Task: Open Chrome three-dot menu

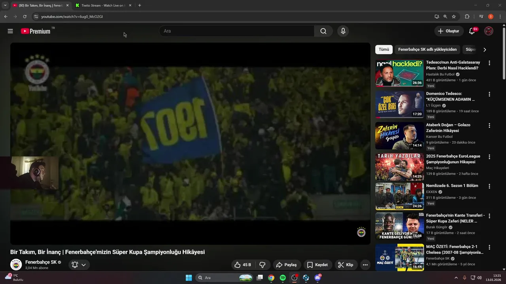Action: tap(500, 17)
